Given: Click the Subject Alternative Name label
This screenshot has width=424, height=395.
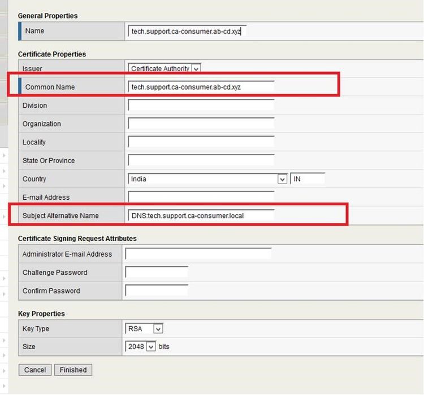Looking at the screenshot, I should pos(60,216).
